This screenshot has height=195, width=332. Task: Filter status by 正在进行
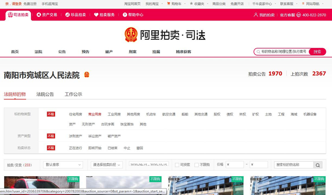[x=76, y=148]
